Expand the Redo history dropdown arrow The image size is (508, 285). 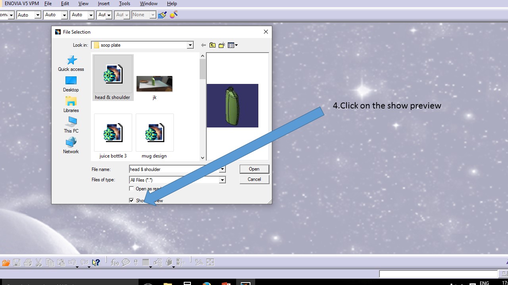coord(89,267)
